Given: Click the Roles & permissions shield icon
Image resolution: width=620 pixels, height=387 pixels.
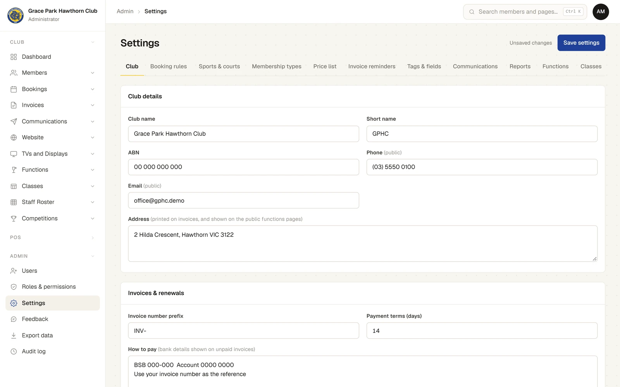Looking at the screenshot, I should pos(14,287).
